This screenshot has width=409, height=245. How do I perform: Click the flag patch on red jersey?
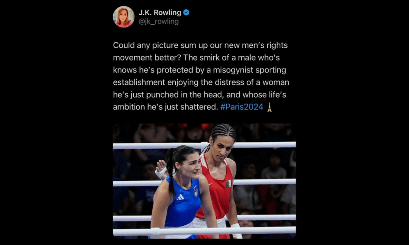[x=228, y=184]
